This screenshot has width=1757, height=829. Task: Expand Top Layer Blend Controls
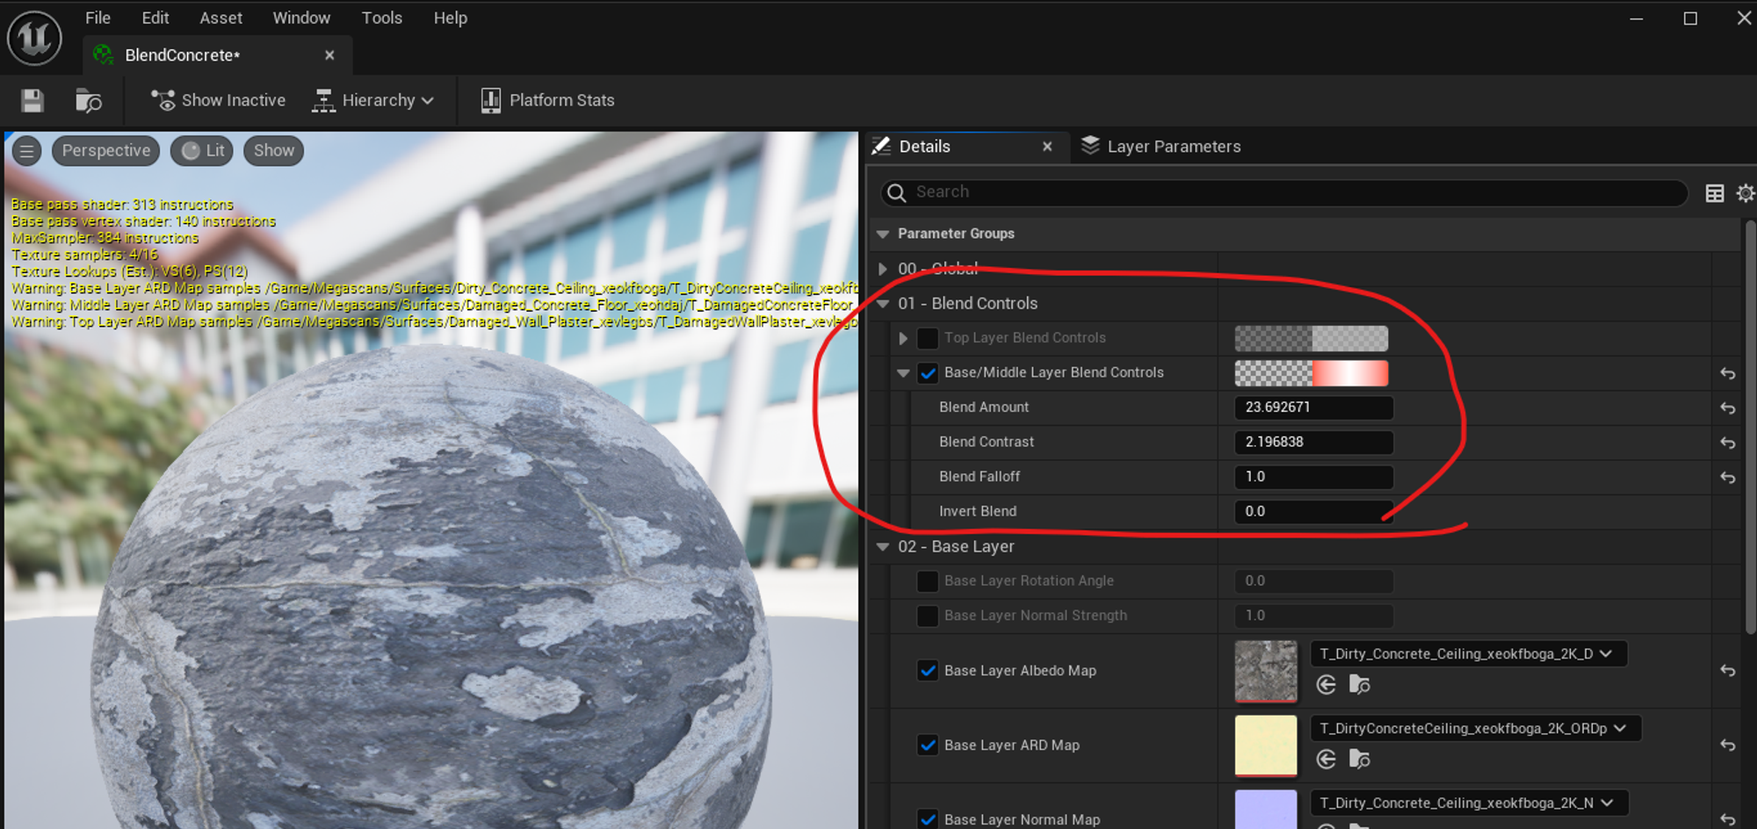903,338
